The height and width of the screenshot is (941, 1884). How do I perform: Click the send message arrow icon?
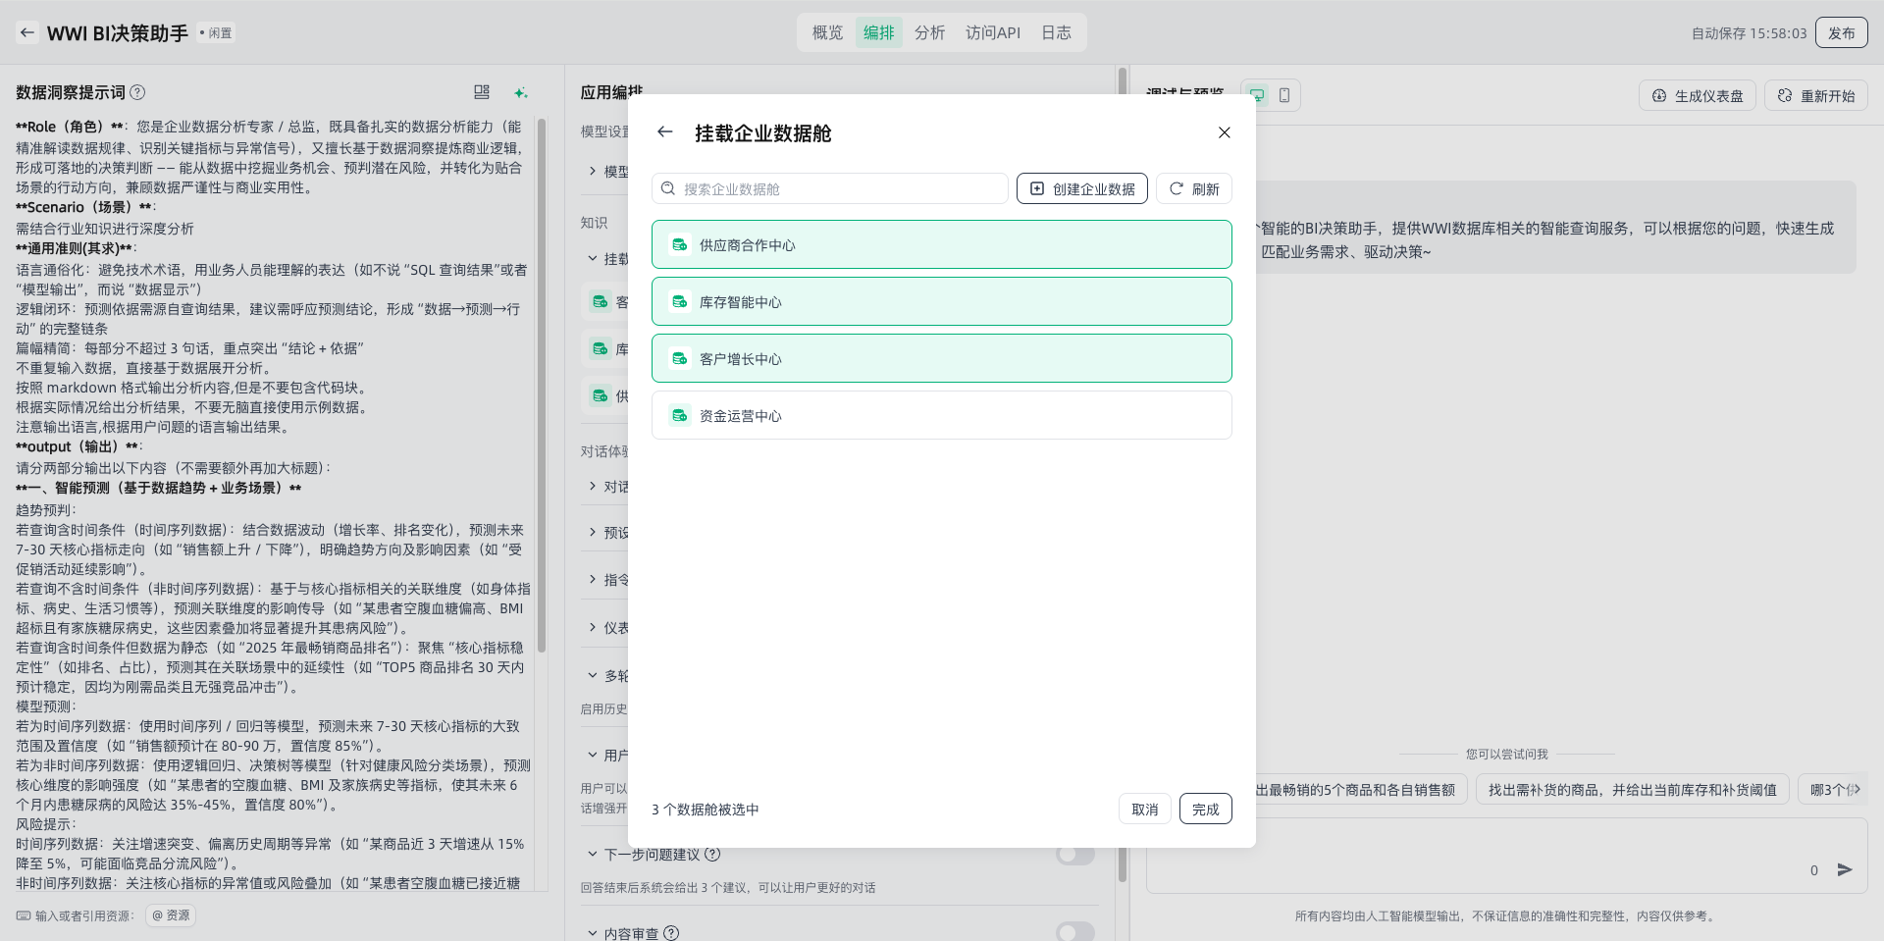pyautogui.click(x=1845, y=870)
